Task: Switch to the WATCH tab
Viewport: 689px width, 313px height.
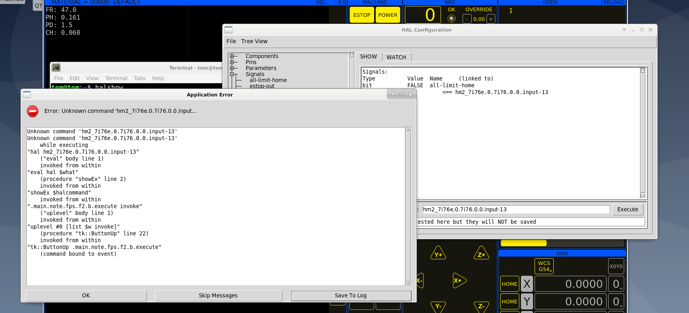Action: click(396, 57)
